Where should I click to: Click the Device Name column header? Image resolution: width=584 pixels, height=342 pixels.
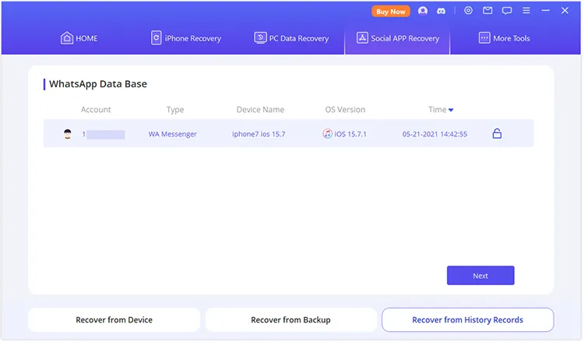260,110
